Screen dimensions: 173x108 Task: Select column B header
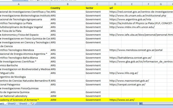pos(68,4)
